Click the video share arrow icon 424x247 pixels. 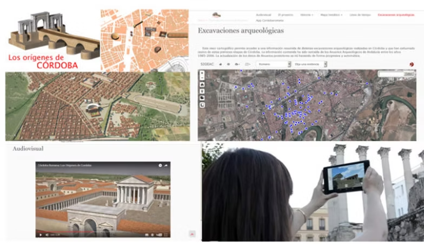(x=167, y=165)
